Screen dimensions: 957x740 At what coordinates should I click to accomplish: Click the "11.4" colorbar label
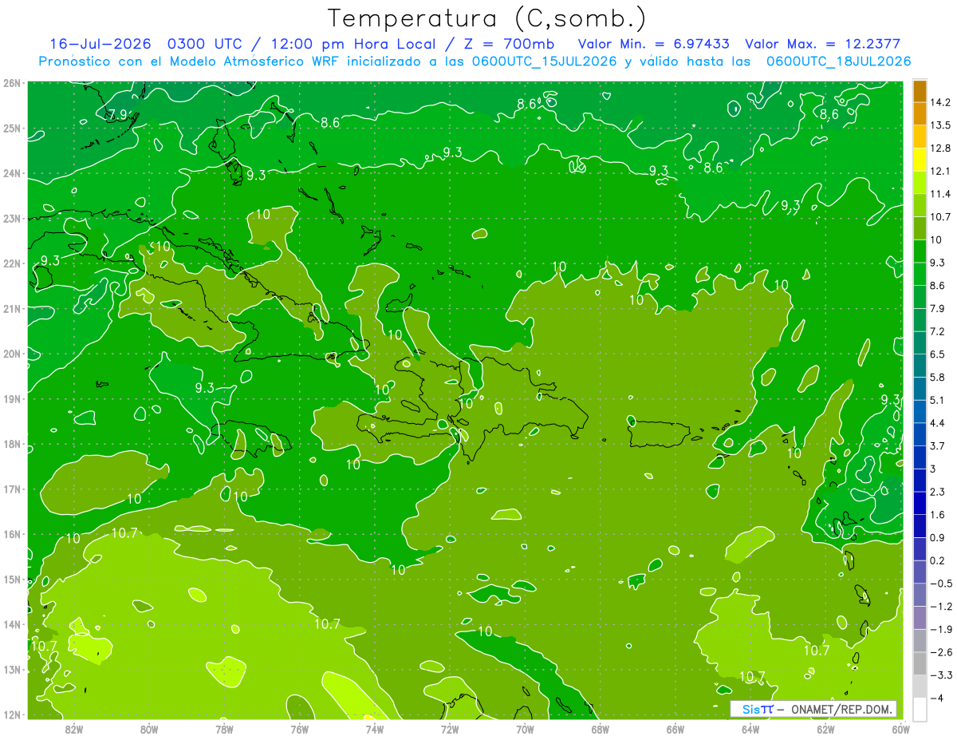click(x=942, y=194)
